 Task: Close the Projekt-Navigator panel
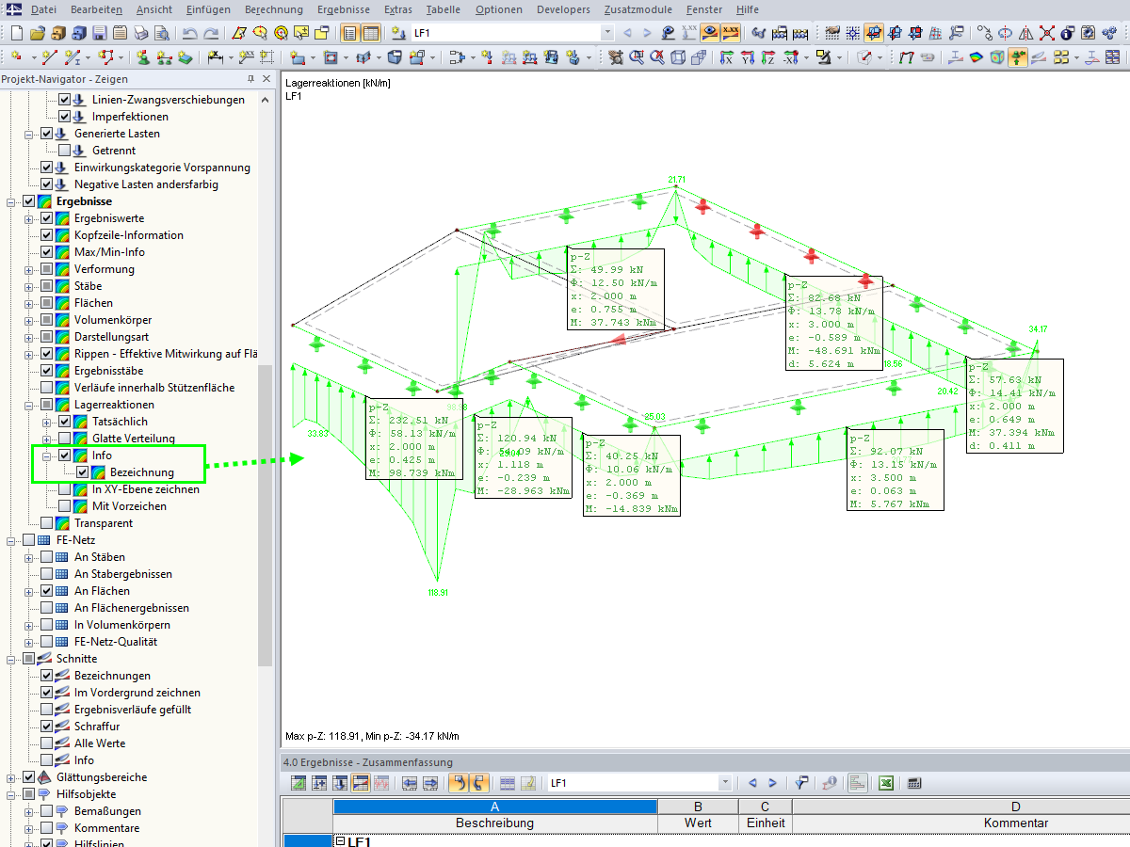click(x=266, y=80)
